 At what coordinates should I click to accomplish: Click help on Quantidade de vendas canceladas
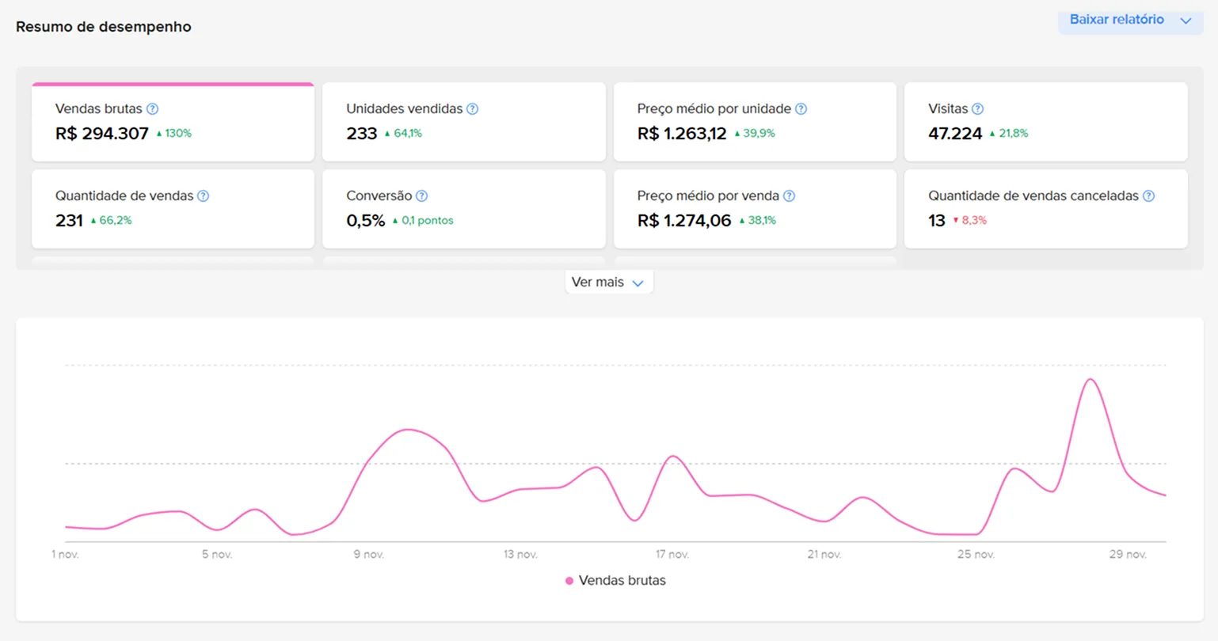pyautogui.click(x=1148, y=195)
